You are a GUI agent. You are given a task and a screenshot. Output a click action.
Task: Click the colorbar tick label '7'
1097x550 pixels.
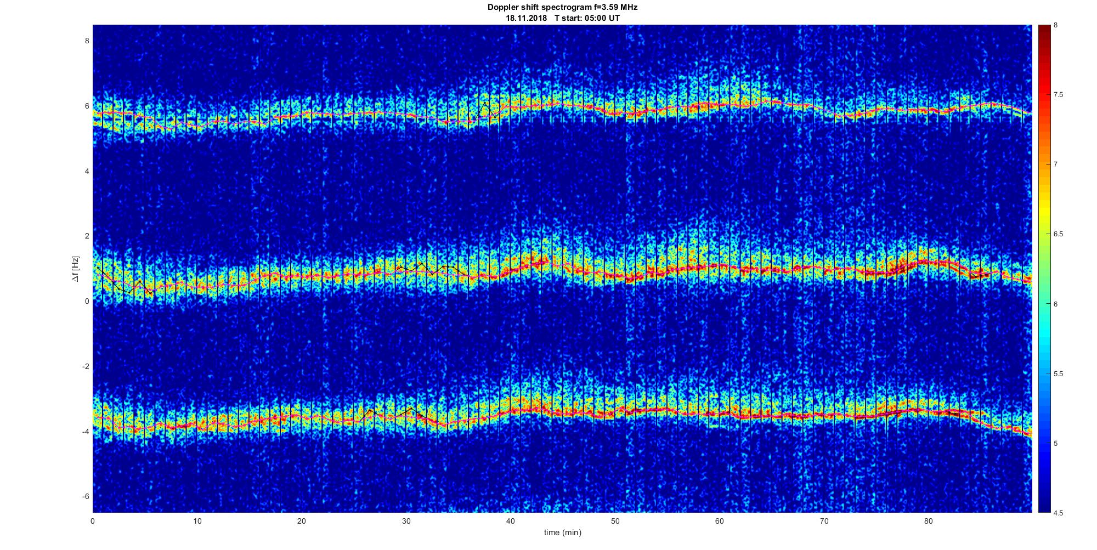(1055, 165)
